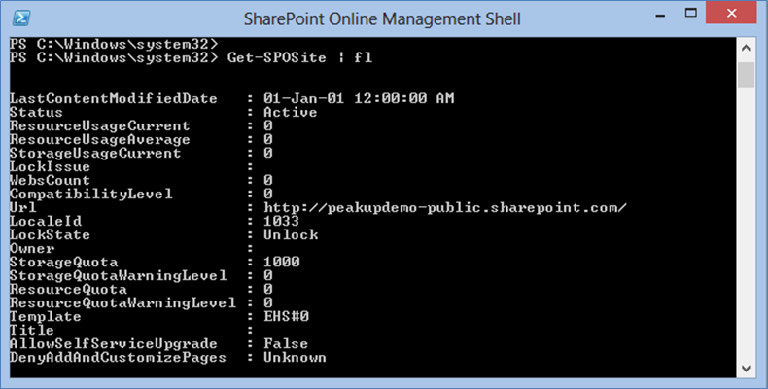Click the URL 'http://peakupdemo-public.sharepoint.com/'
The width and height of the screenshot is (768, 389).
(x=444, y=208)
